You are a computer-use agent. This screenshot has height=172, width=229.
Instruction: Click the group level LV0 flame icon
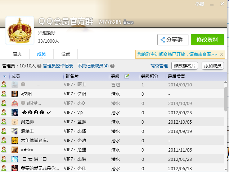pyautogui.click(x=128, y=22)
